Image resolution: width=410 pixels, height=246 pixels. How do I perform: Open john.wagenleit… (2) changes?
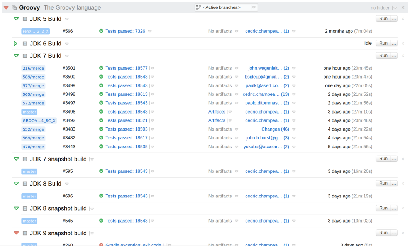click(x=269, y=68)
